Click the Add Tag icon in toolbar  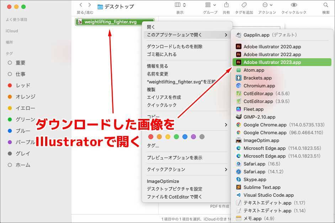coord(244,5)
